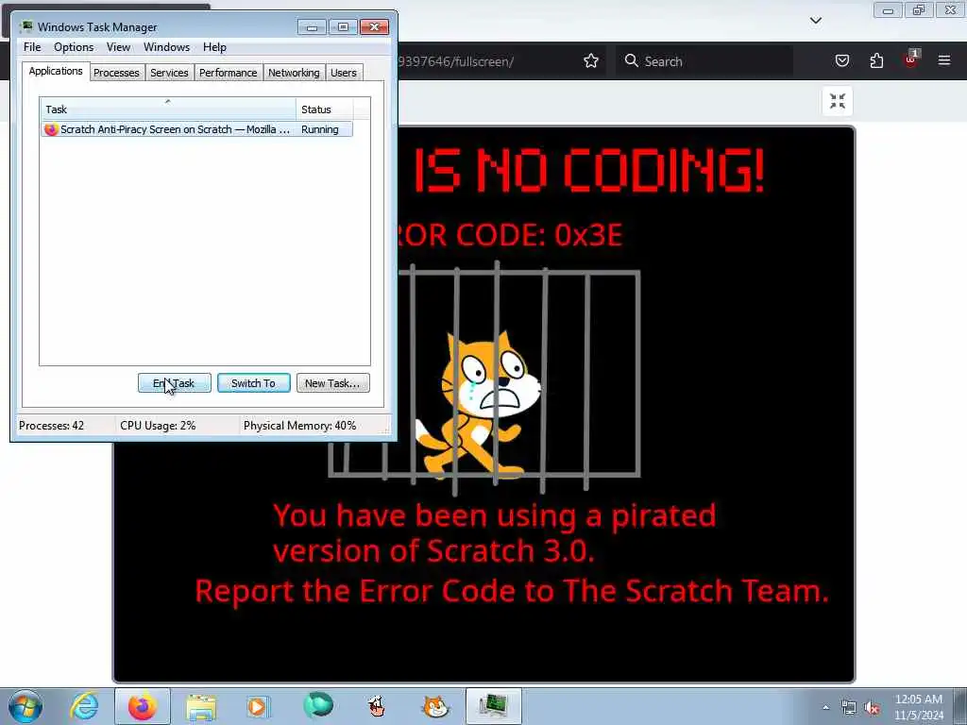The height and width of the screenshot is (725, 967).
Task: Maximize the Windows Task Manager window
Action: tap(343, 27)
